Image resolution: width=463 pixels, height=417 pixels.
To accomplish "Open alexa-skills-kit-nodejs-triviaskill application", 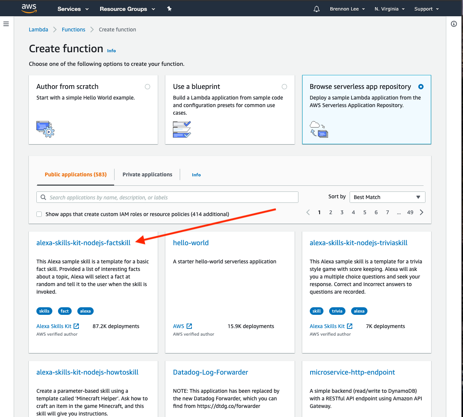I will [358, 243].
